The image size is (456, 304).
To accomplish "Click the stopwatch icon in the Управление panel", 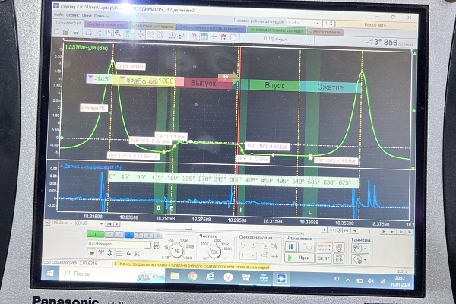I will [x=339, y=248].
